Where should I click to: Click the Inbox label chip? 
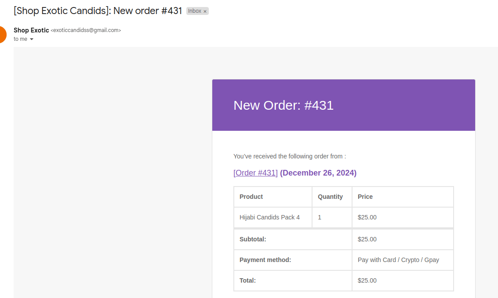click(x=194, y=11)
